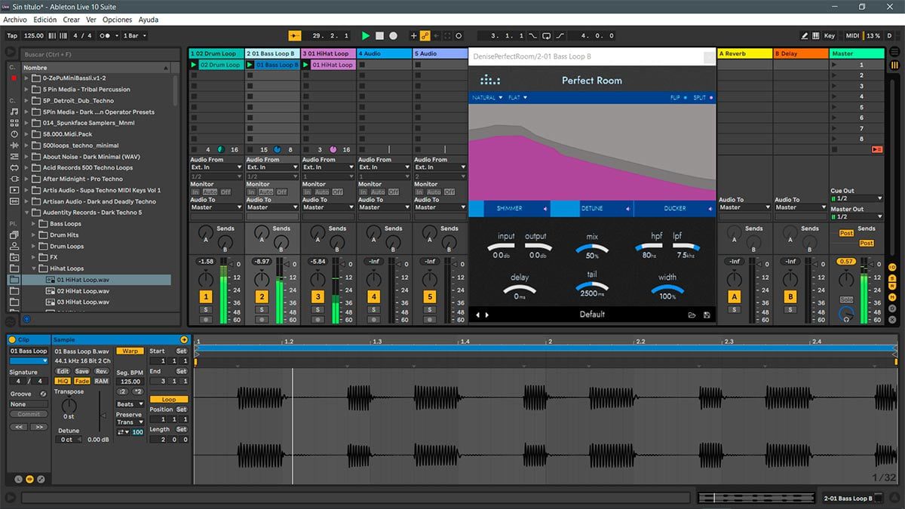Viewport: 905px width, 509px height.
Task: Click the browser preview play icon
Action: pos(26,319)
